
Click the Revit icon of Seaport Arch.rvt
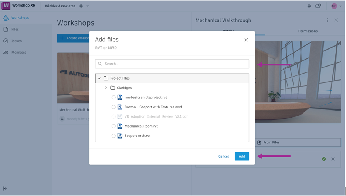(120, 136)
